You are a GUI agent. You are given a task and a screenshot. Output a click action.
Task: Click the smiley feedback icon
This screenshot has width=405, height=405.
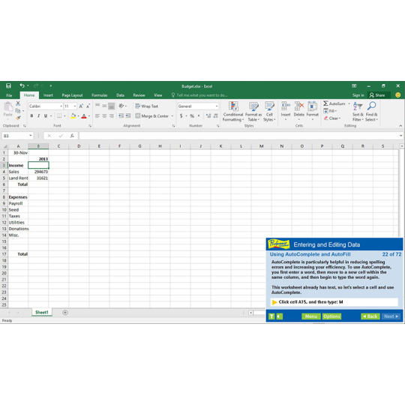[x=398, y=95]
